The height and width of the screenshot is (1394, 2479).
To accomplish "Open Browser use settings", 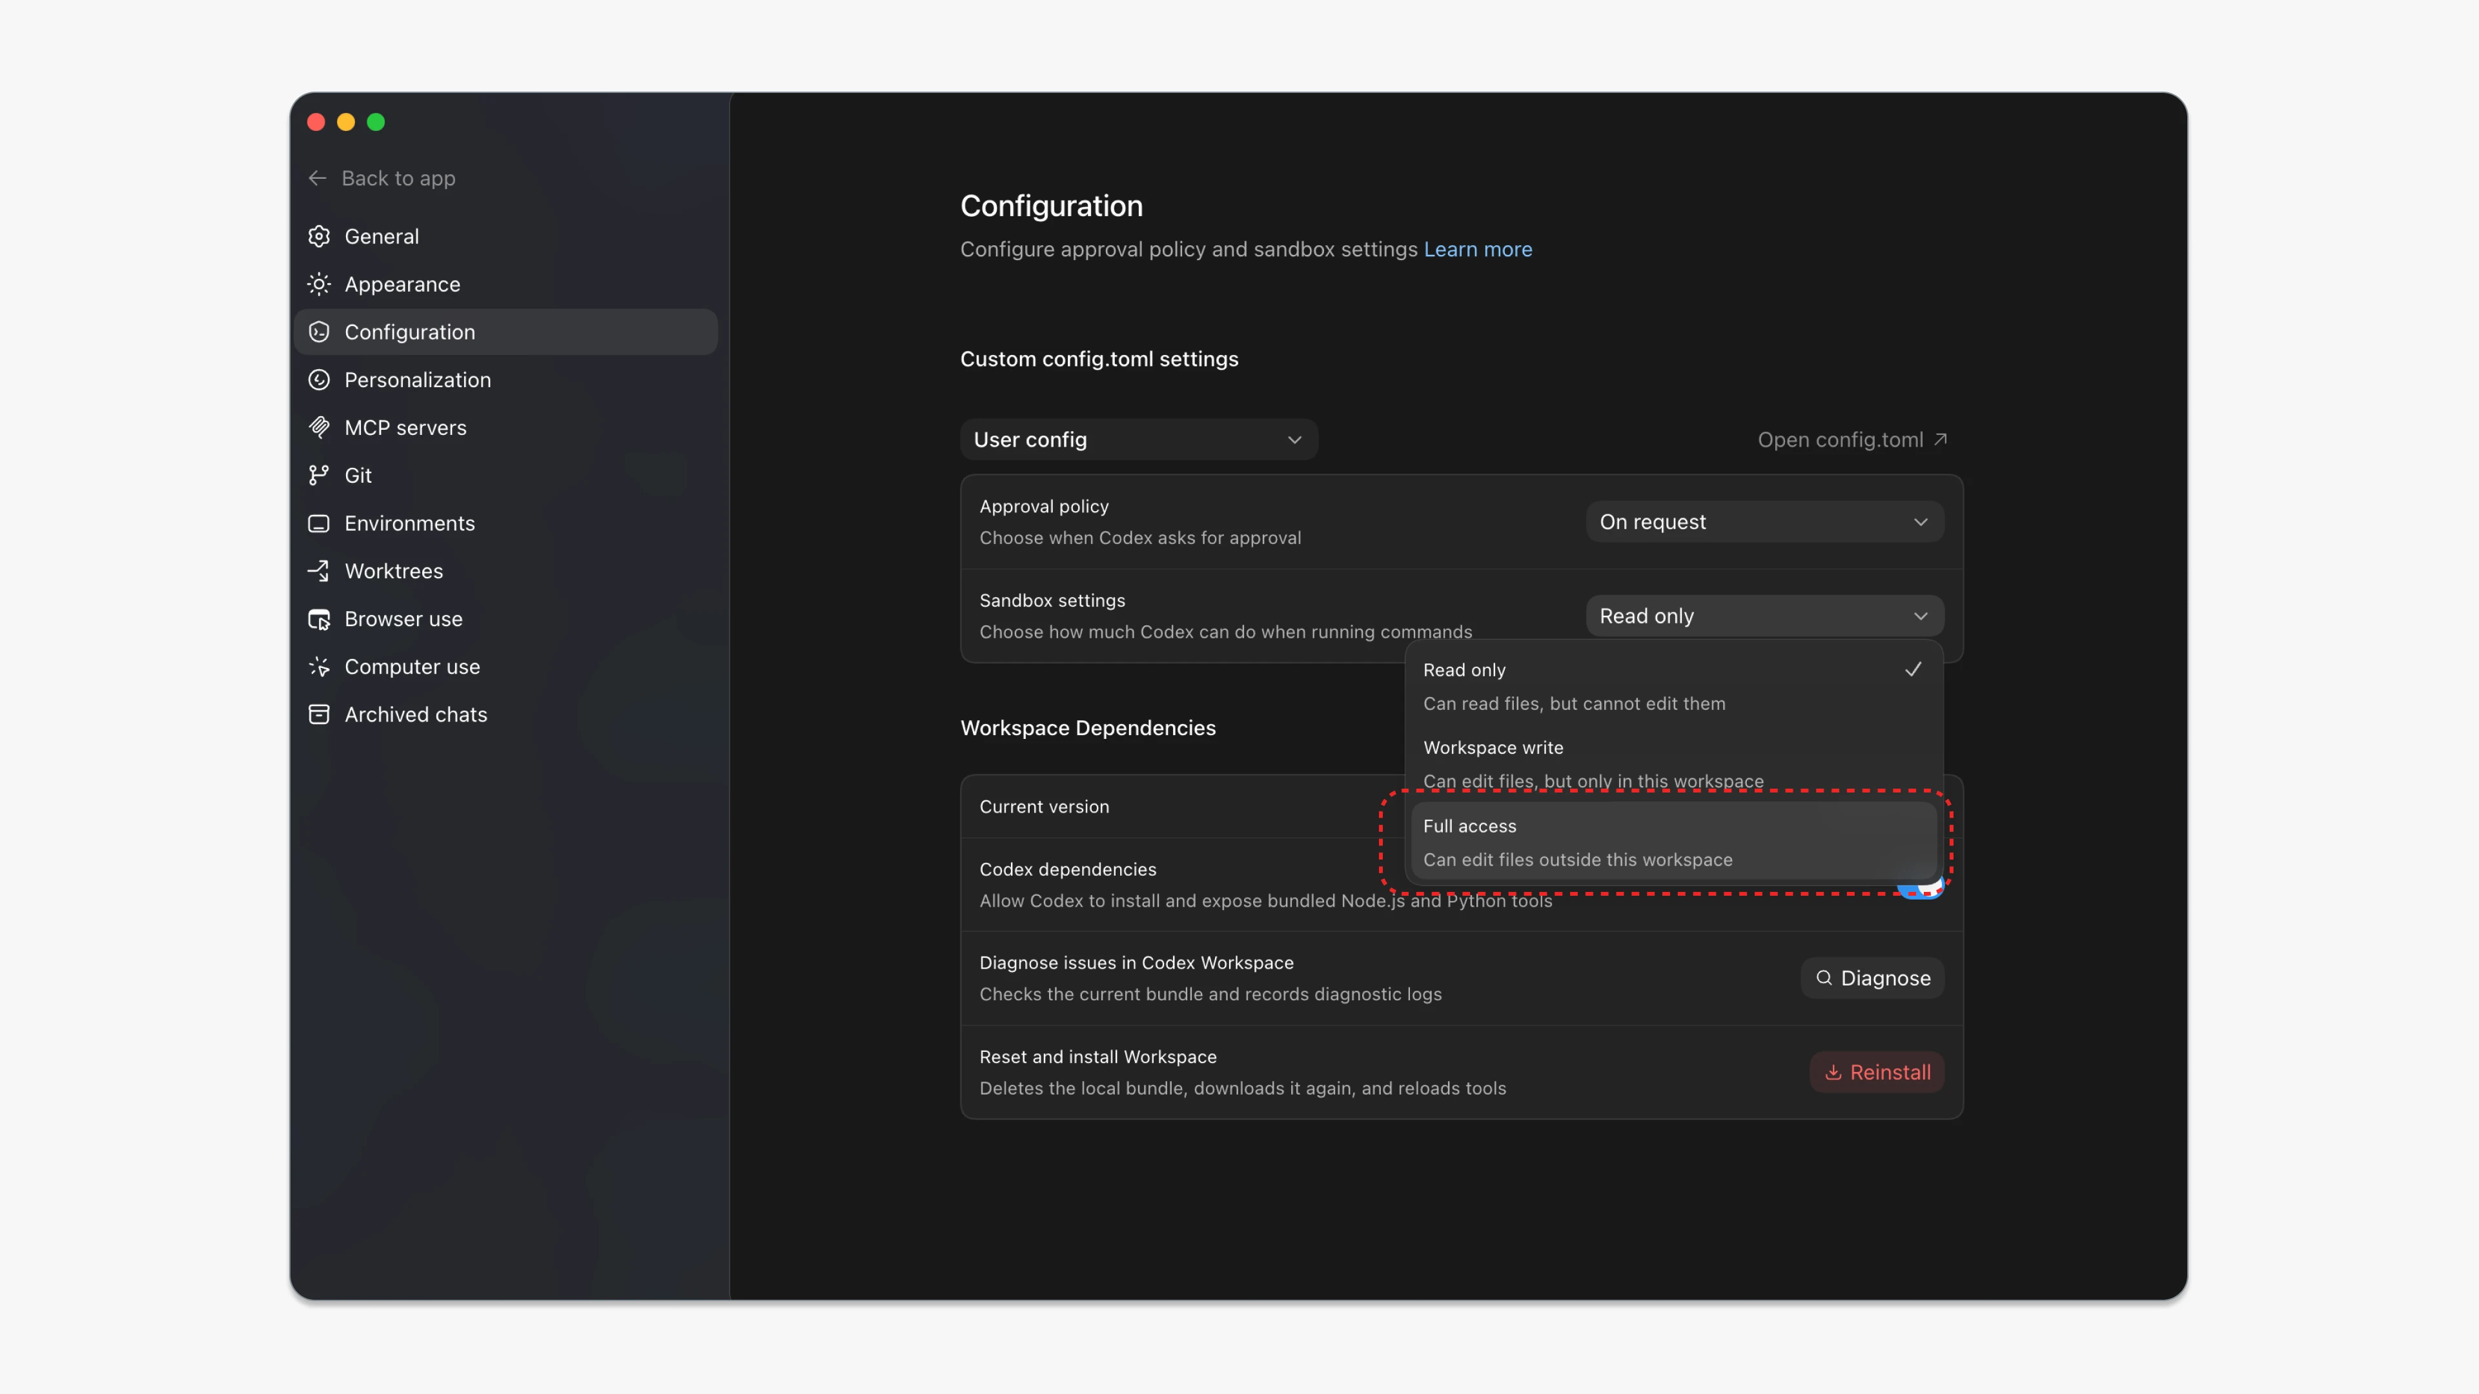I will coord(506,619).
